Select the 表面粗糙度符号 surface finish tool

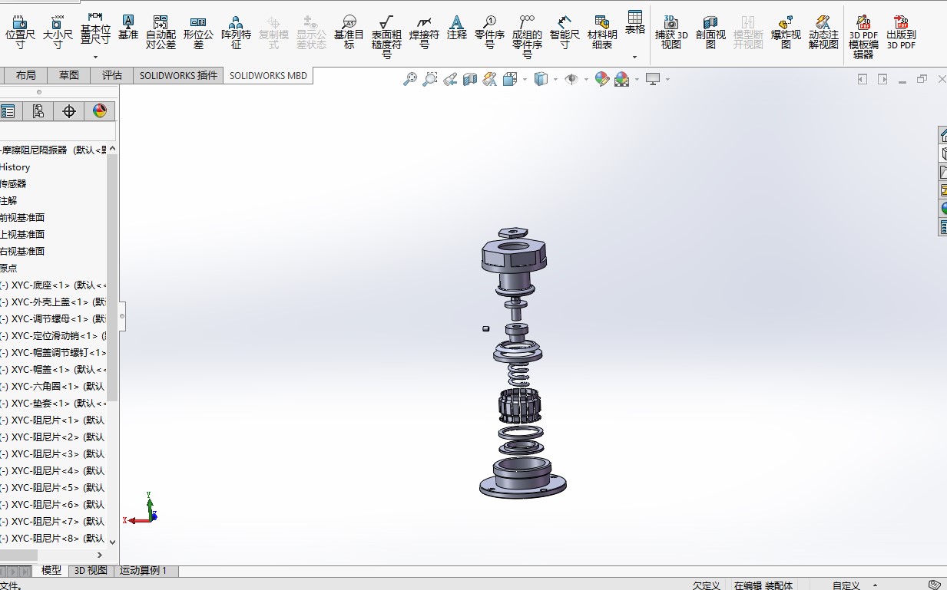point(386,36)
